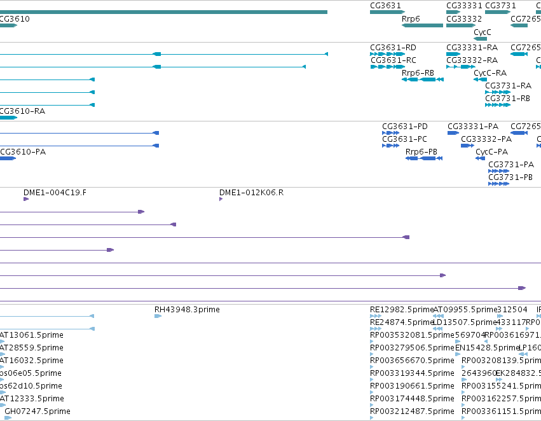Select the DME1-004C19.F feature
Screen dimensions: 541x421
(x=55, y=193)
